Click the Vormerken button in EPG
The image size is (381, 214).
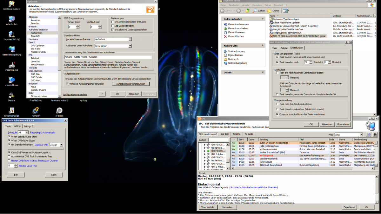227,207
